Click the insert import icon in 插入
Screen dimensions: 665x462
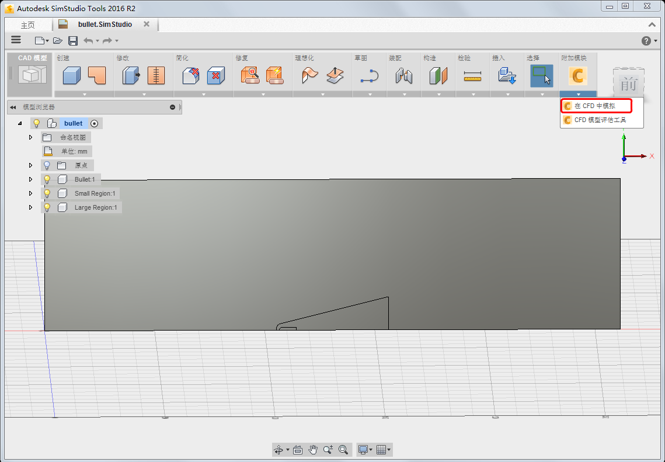coord(507,75)
